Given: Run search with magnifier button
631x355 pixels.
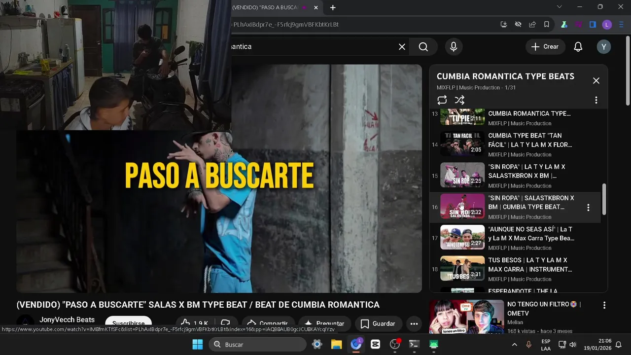Looking at the screenshot, I should pyautogui.click(x=423, y=47).
